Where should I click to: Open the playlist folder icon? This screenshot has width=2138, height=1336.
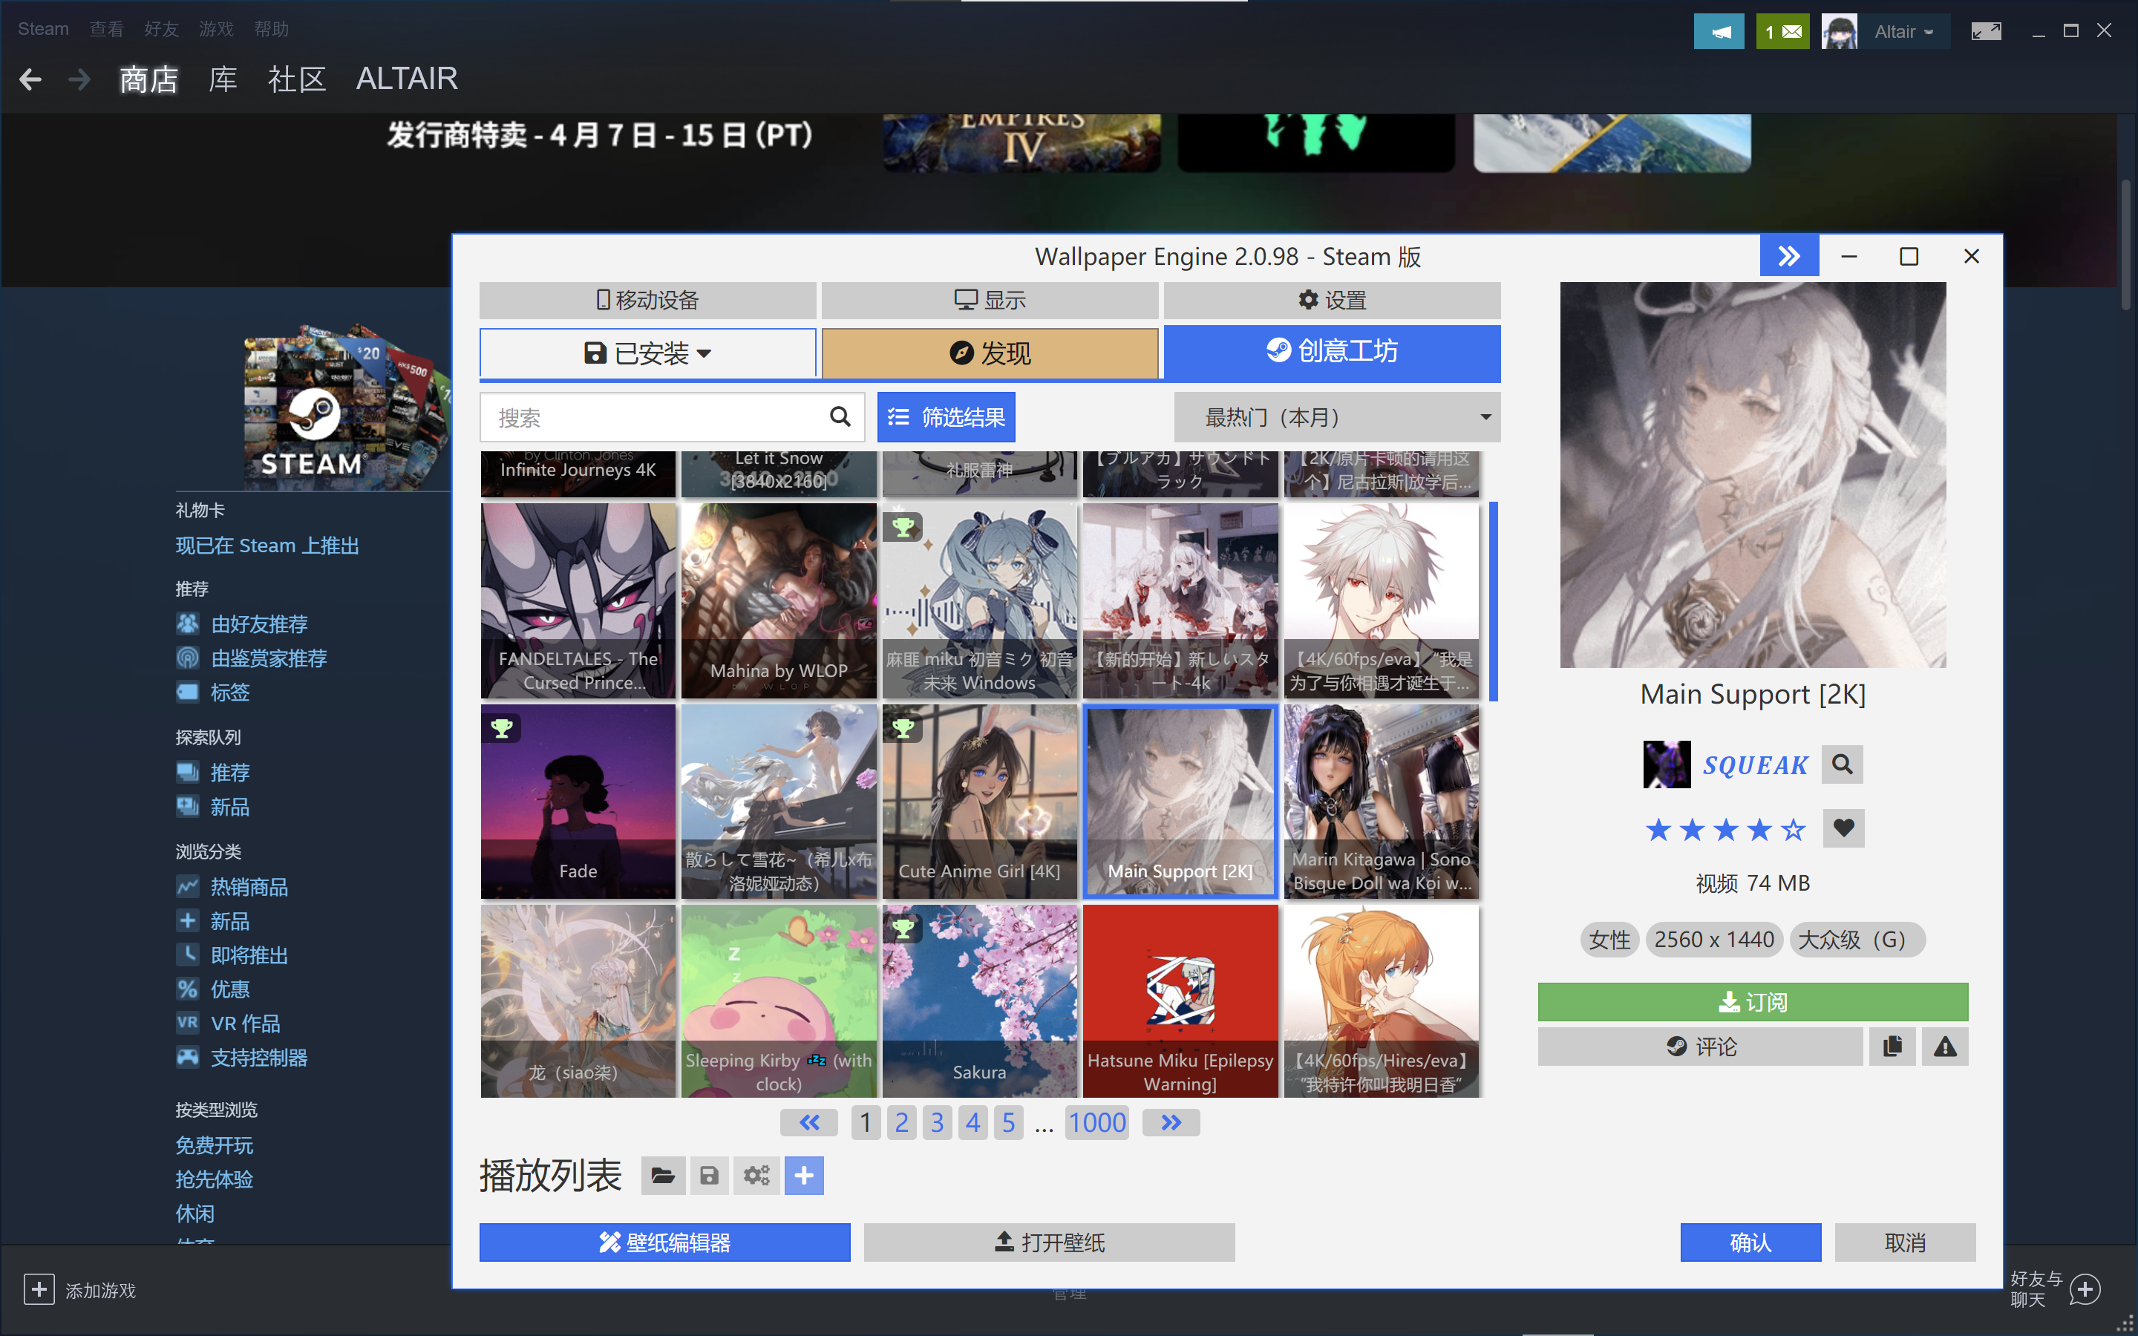tap(663, 1175)
